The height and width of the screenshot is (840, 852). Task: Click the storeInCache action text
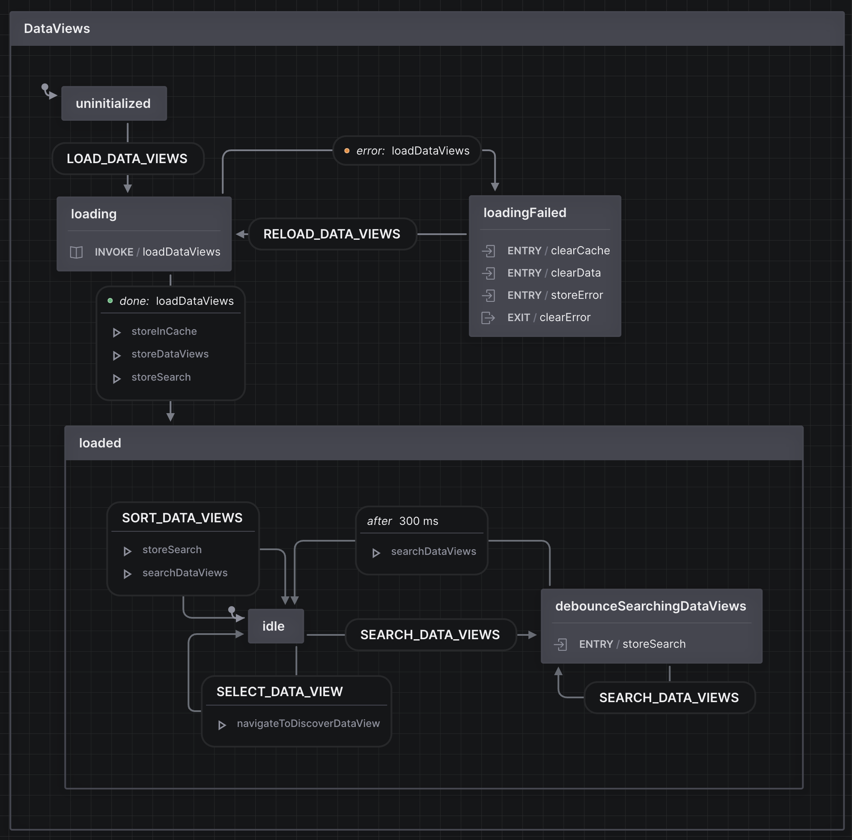point(164,331)
